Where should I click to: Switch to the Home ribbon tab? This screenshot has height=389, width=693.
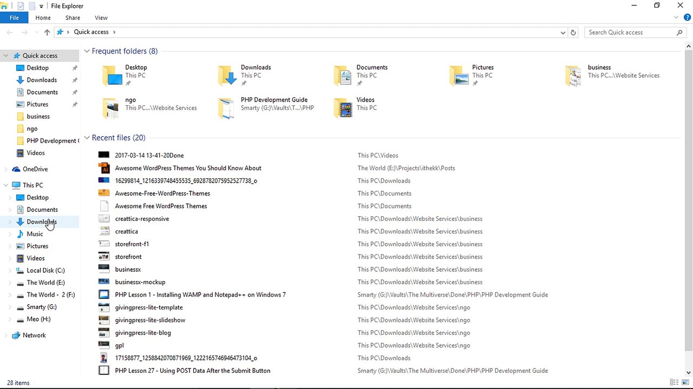[x=43, y=18]
